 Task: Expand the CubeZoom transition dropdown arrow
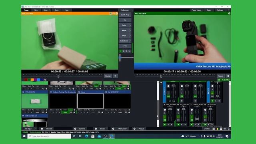pos(130,41)
